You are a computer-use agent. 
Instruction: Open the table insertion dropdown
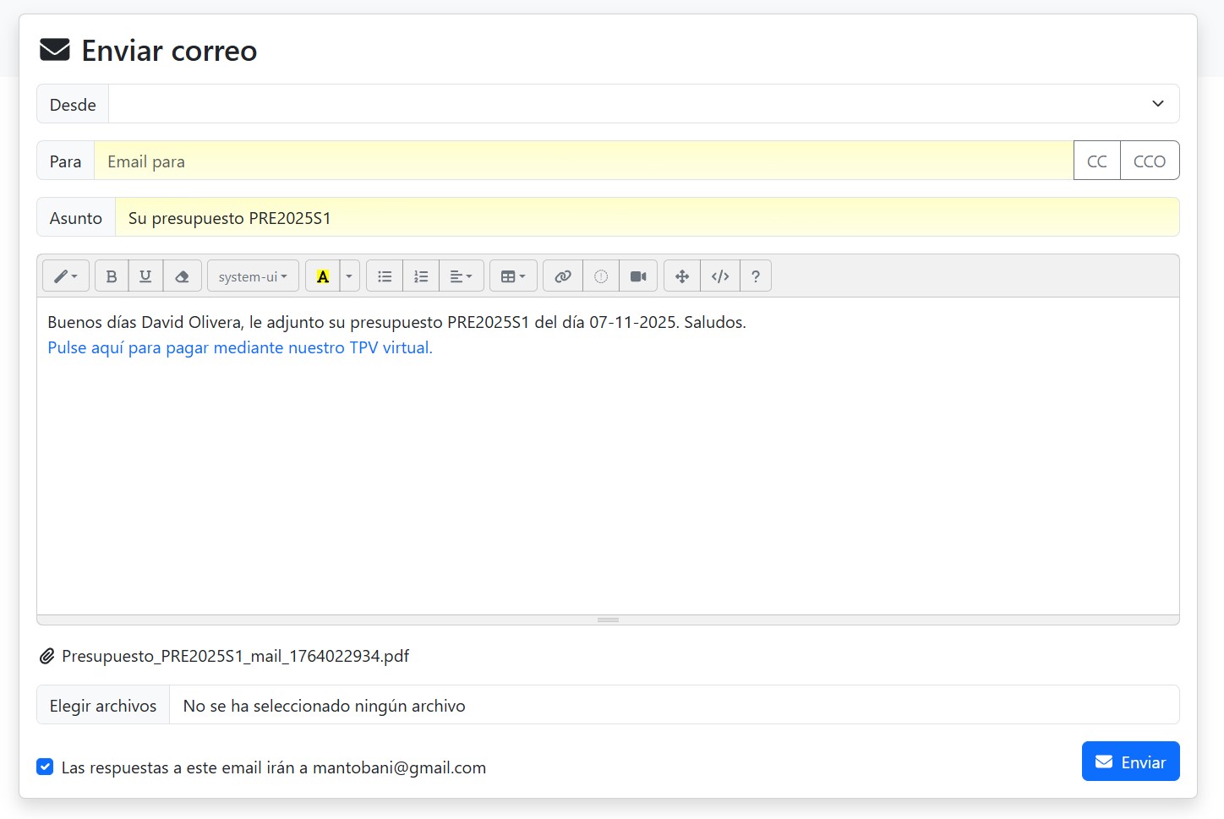coord(513,276)
